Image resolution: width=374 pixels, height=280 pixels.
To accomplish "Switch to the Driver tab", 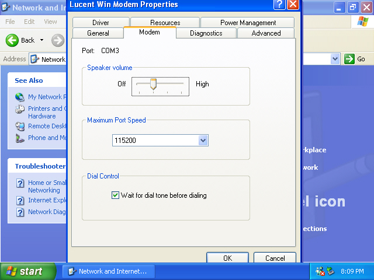I will point(101,22).
